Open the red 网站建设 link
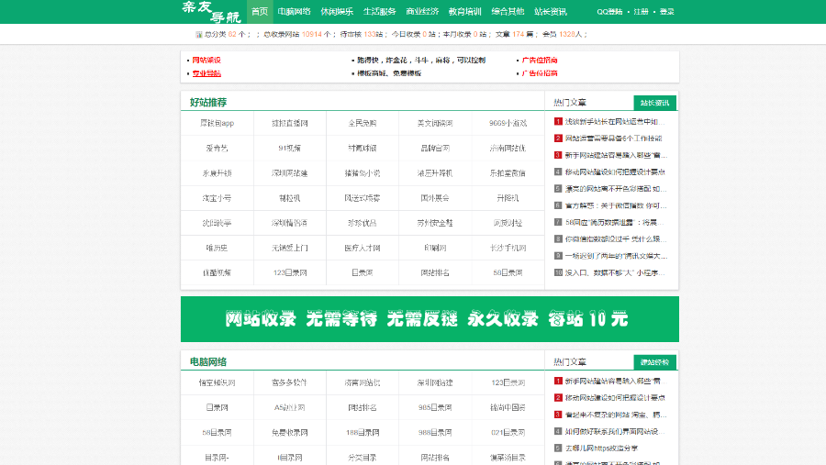 coord(206,60)
